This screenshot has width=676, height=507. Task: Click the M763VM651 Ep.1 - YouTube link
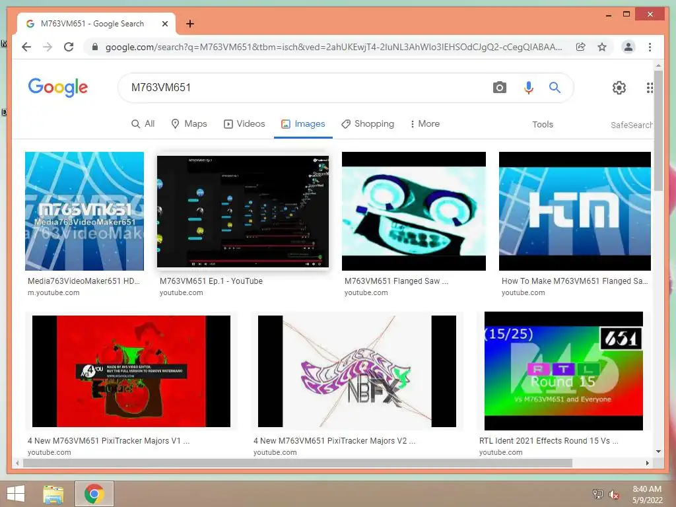pos(211,281)
